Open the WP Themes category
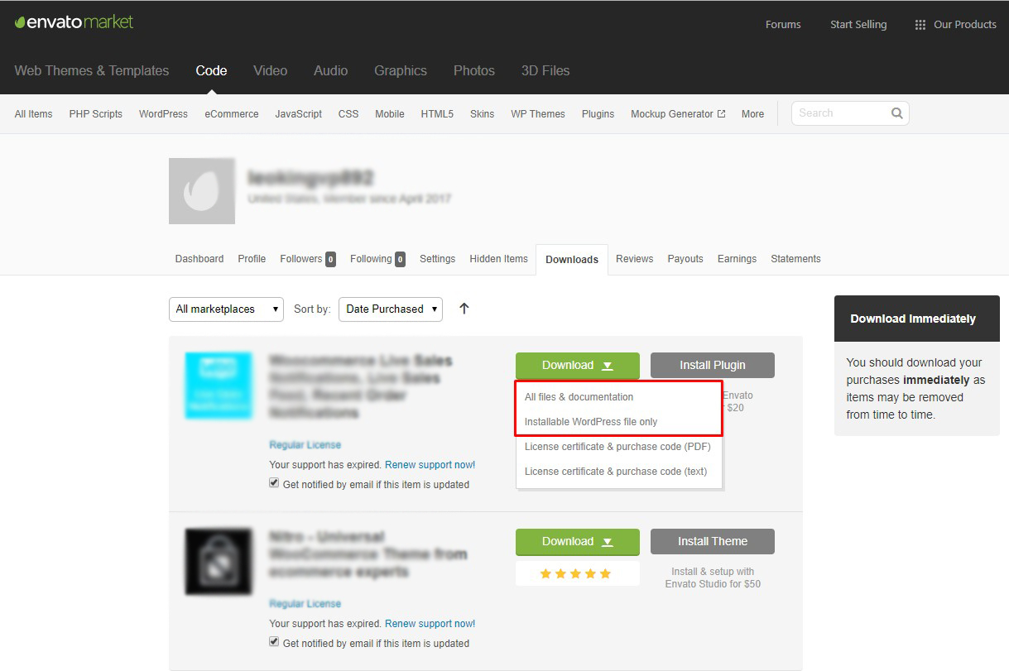Image resolution: width=1009 pixels, height=671 pixels. point(538,114)
